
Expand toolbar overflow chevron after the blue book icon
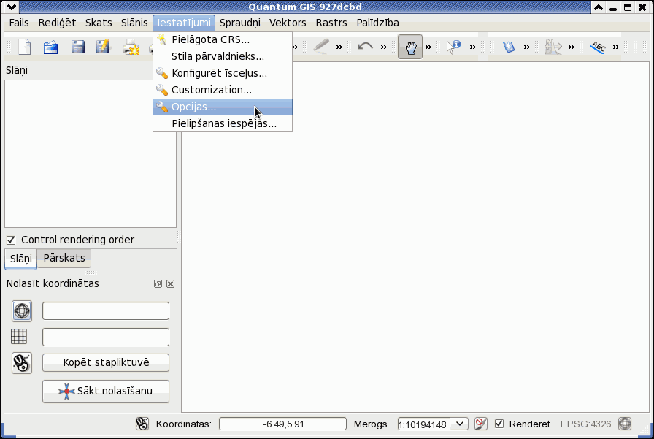click(527, 47)
